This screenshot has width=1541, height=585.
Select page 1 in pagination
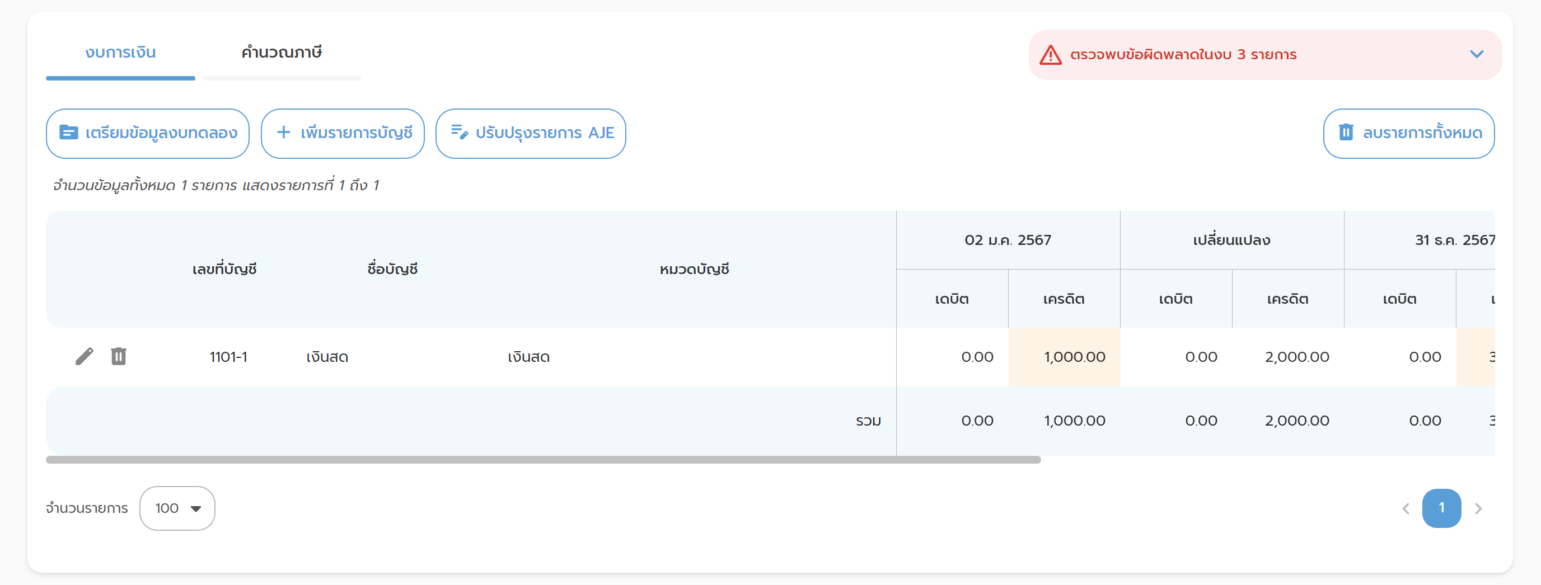[x=1441, y=508]
